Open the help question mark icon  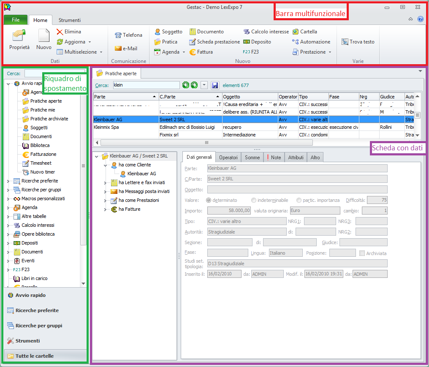click(421, 19)
